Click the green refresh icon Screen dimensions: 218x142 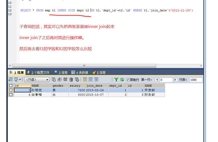(122, 80)
